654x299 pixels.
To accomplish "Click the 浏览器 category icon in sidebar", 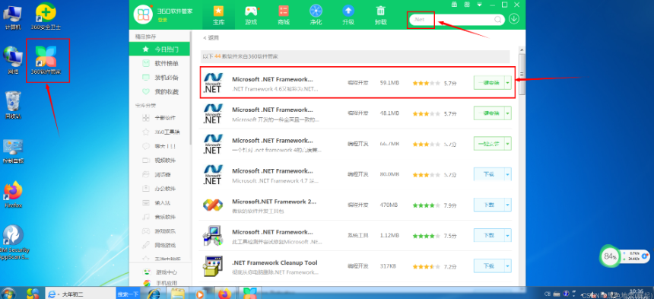I will coord(145,174).
